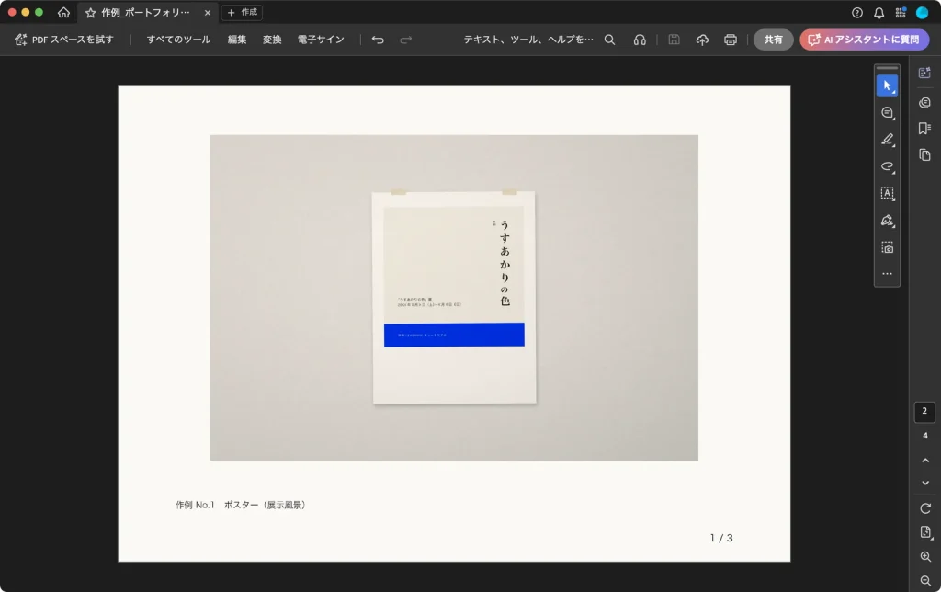
Task: Create a new item with 作成 button
Action: click(242, 13)
